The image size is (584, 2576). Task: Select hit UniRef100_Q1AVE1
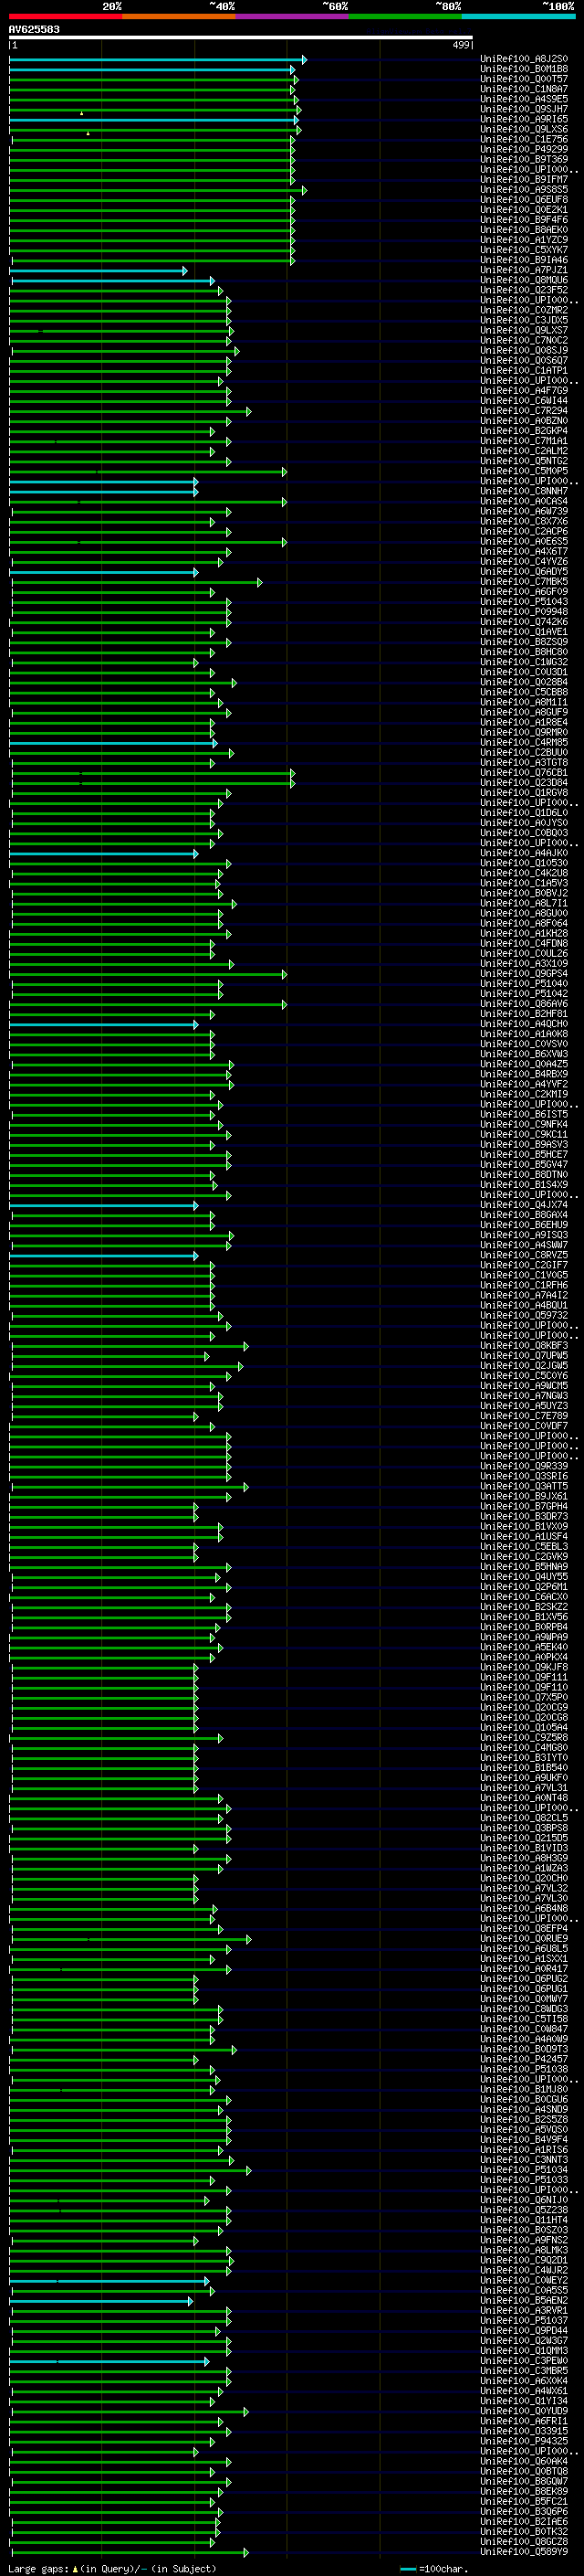click(x=524, y=632)
